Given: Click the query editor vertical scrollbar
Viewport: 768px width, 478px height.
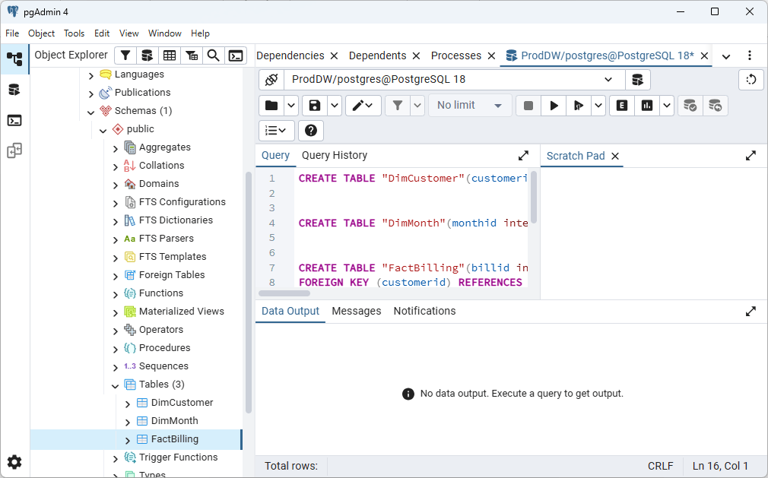Looking at the screenshot, I should (533, 197).
